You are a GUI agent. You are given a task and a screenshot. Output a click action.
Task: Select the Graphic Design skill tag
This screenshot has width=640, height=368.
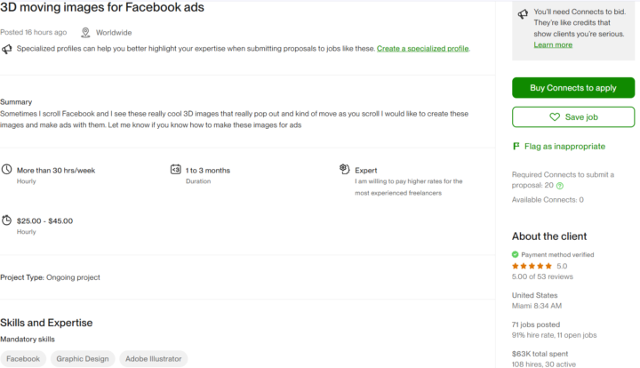coord(83,359)
